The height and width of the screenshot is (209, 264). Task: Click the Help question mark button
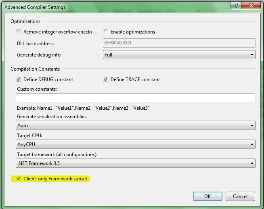click(x=235, y=5)
